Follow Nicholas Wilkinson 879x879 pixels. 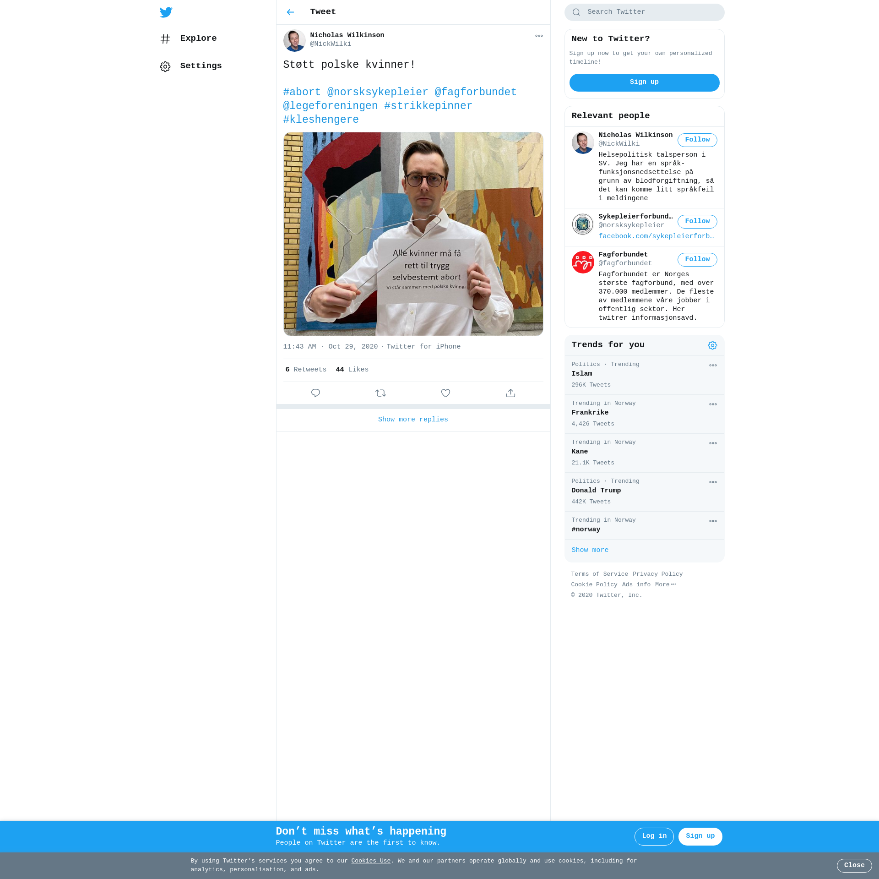click(x=697, y=140)
